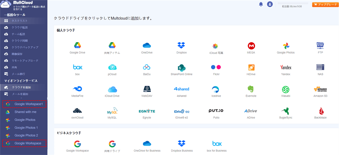The image size is (339, 155).
Task: Select the MEGA cloud icon
Action: pyautogui.click(x=251, y=46)
